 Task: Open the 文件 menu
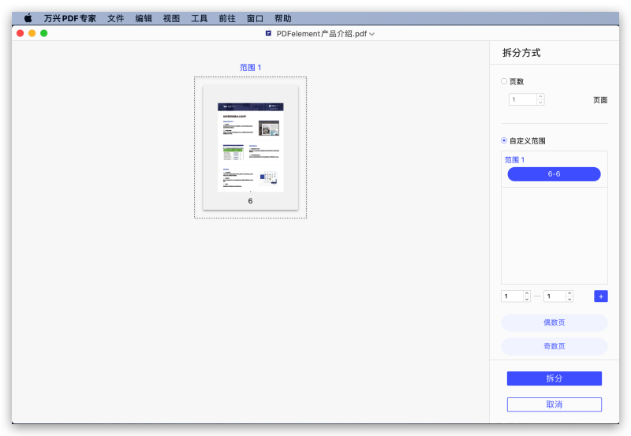coord(115,18)
